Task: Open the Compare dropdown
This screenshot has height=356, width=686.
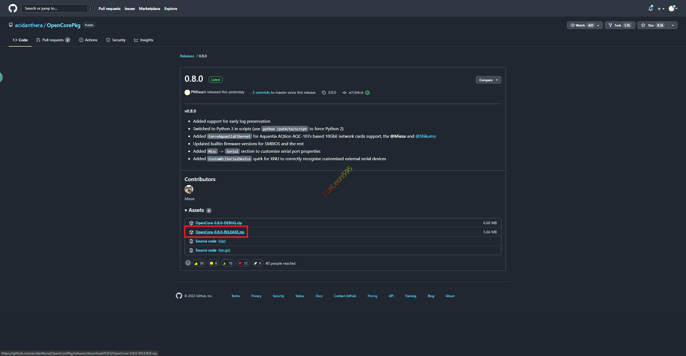Action: (x=488, y=80)
